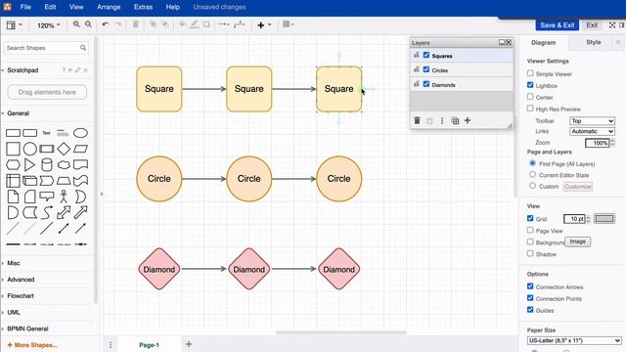Click the search magnifier in Search Shapes
626x352 pixels.
point(82,48)
